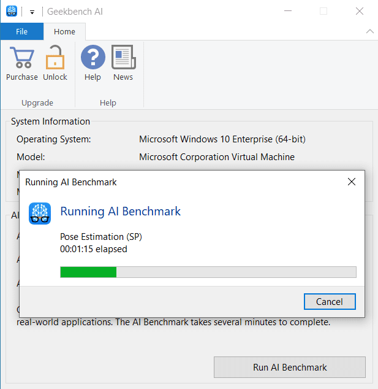Open Help question mark icon

pyautogui.click(x=93, y=57)
